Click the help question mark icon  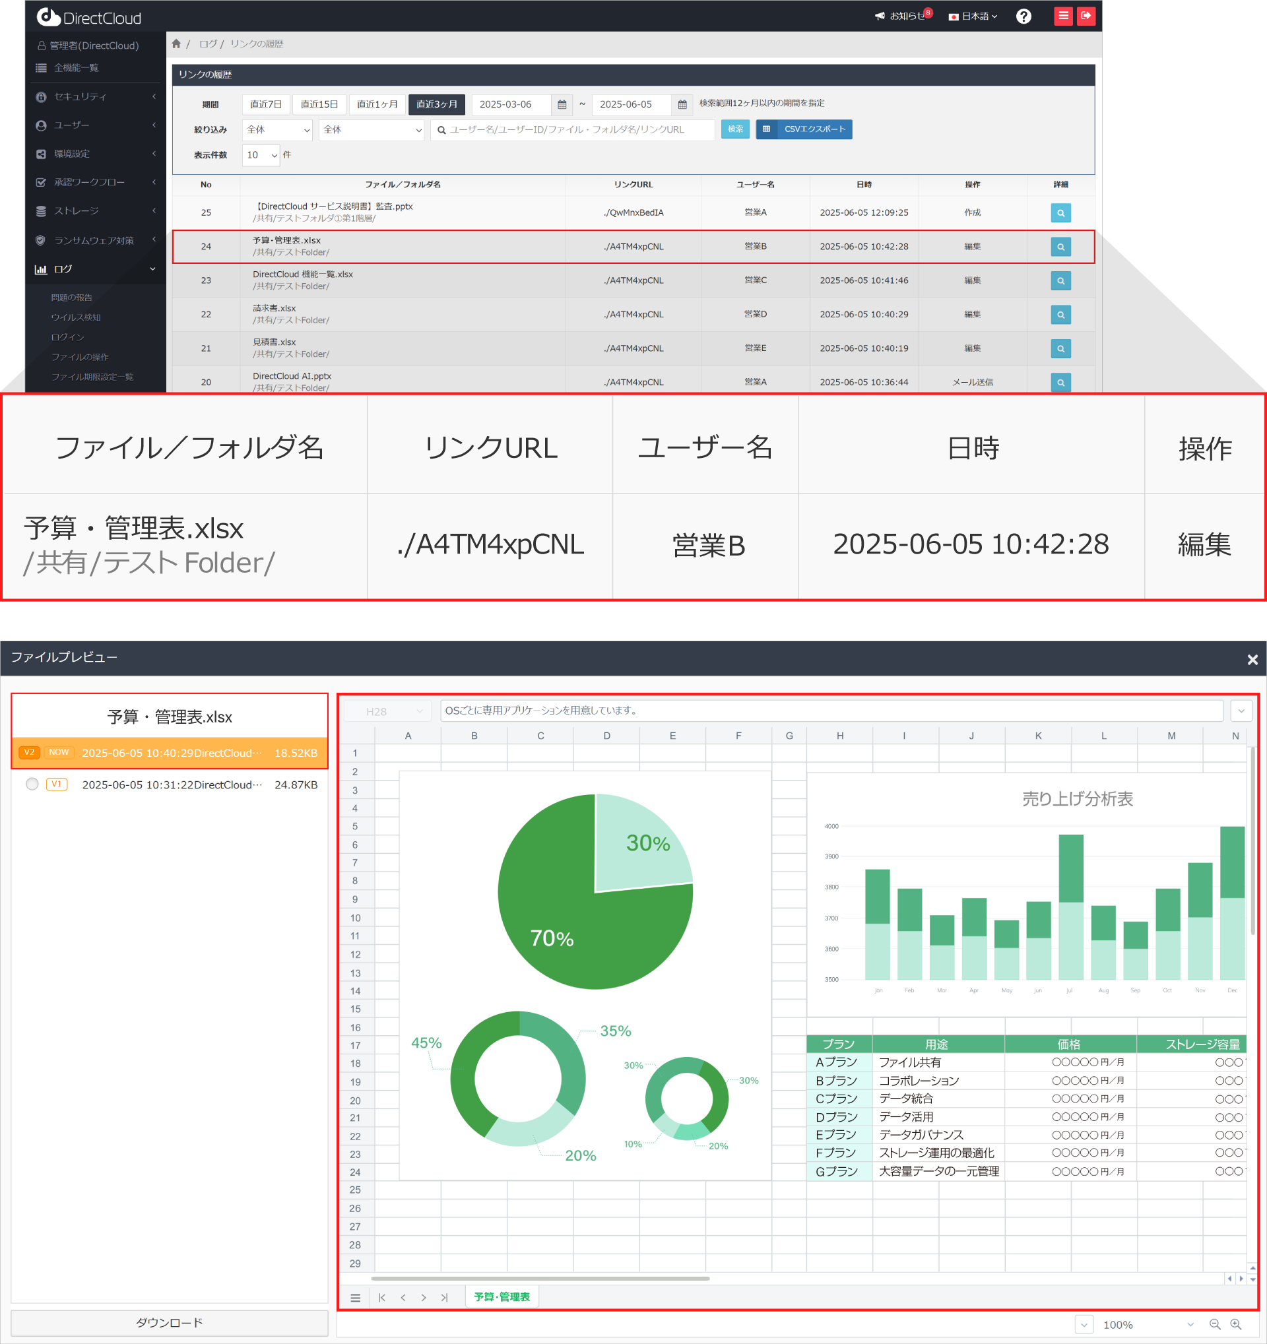(x=1023, y=16)
